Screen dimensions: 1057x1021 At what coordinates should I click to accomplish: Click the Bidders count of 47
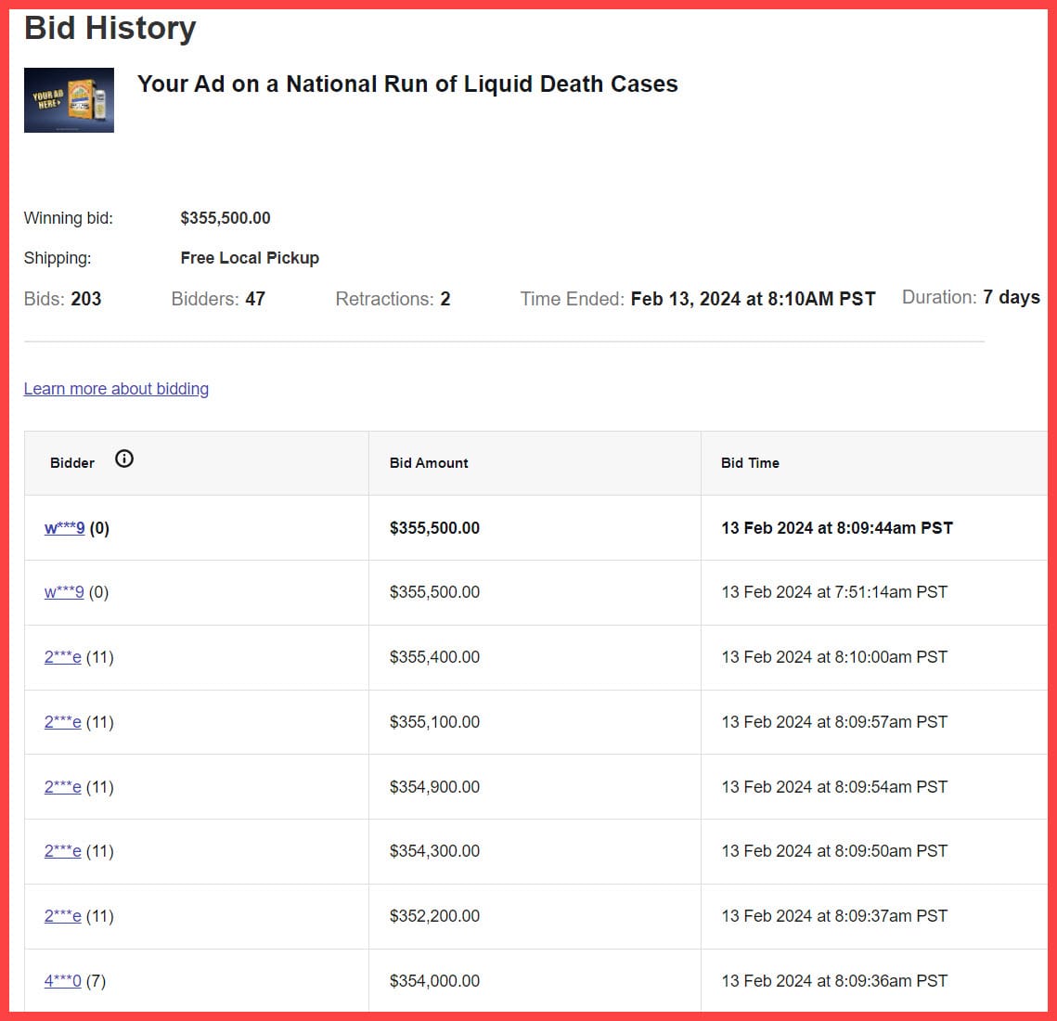[255, 299]
